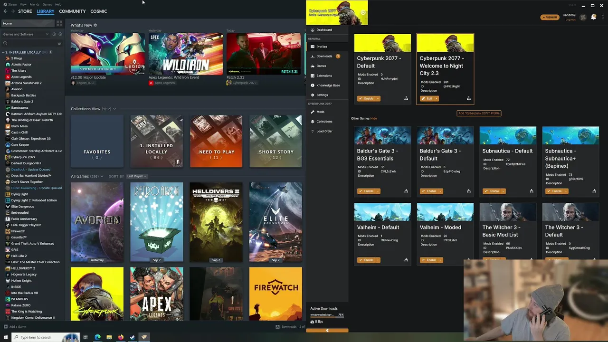This screenshot has width=608, height=342.
Task: Click tree icon on Welcome to Night City profile
Action: 469,98
